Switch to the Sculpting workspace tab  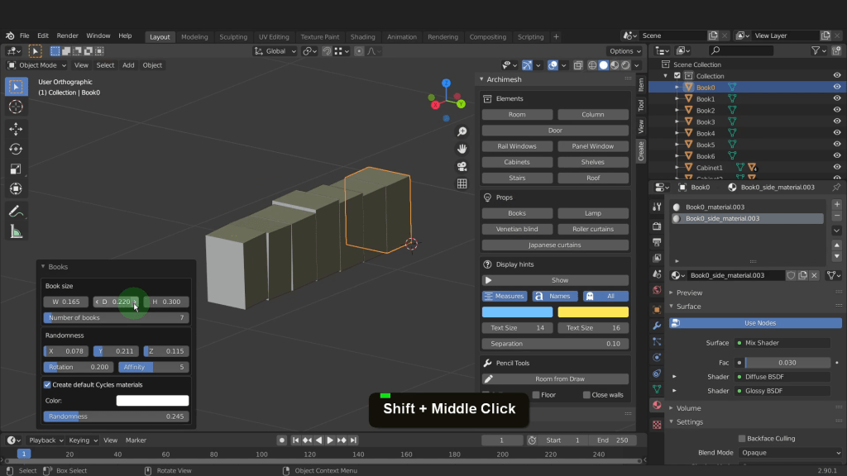(x=233, y=37)
